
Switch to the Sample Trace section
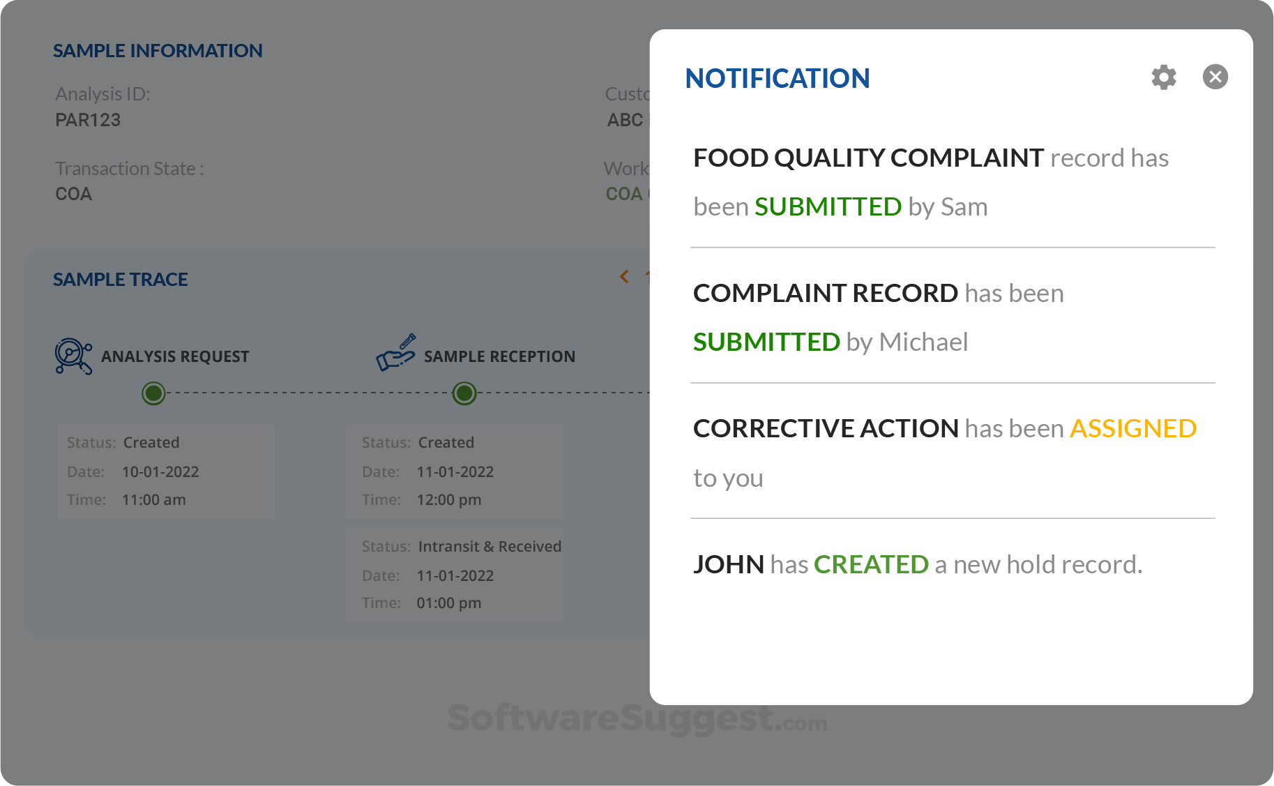coord(119,279)
